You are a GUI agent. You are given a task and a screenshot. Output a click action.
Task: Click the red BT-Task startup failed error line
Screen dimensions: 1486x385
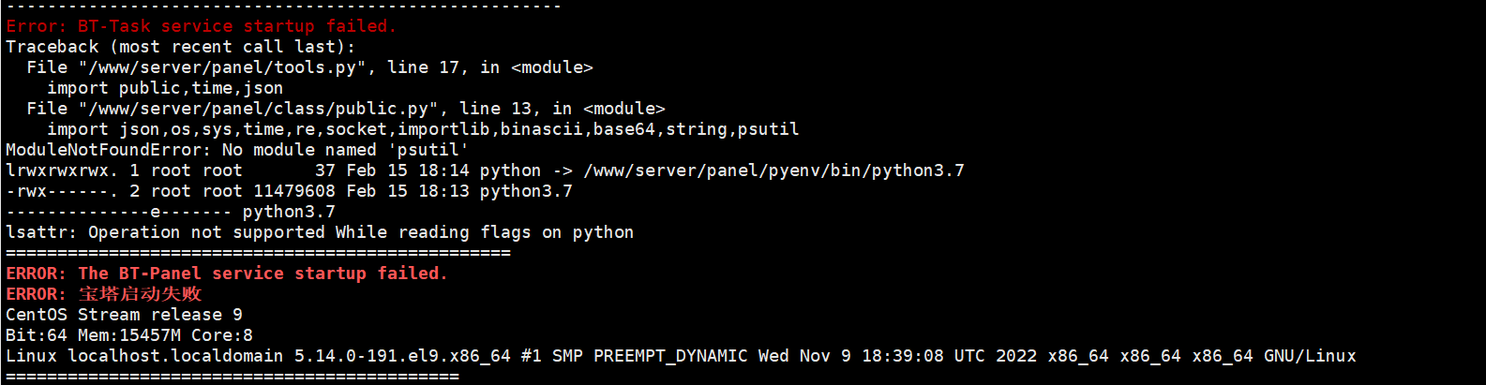tap(201, 26)
